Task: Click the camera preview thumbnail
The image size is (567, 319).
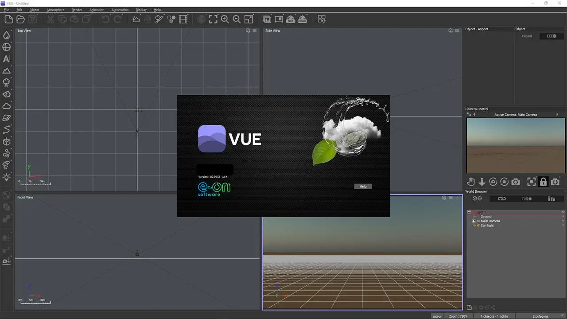Action: tap(516, 145)
